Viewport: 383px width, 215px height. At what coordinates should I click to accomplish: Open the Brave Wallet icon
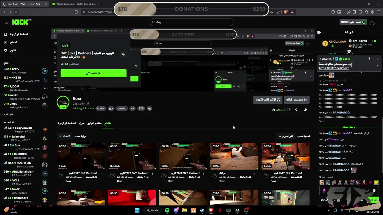pos(361,12)
